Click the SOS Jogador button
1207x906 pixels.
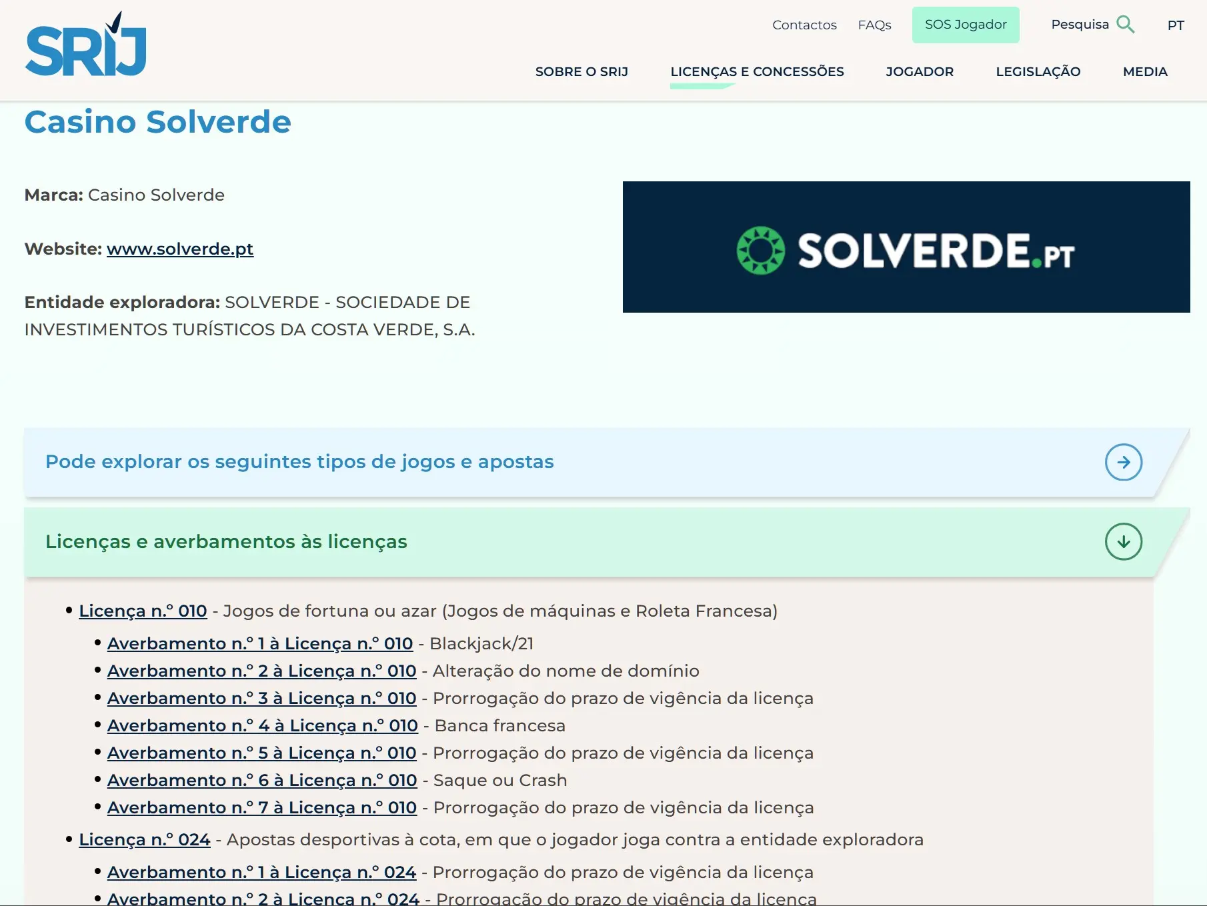(966, 25)
